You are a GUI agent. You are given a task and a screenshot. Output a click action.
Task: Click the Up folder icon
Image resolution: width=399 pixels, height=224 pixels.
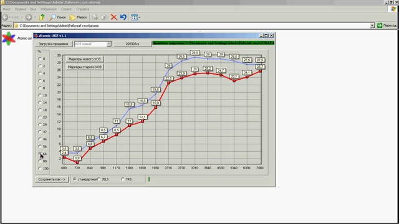point(42,17)
